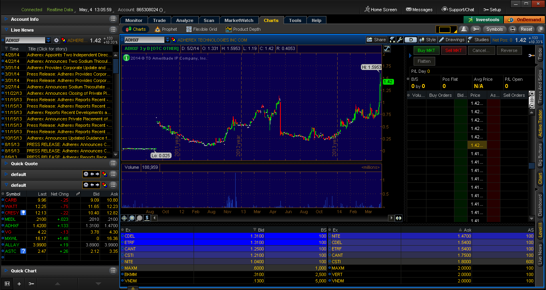Click the alerts bell icon
The height and width of the screenshot is (290, 546).
464,29
